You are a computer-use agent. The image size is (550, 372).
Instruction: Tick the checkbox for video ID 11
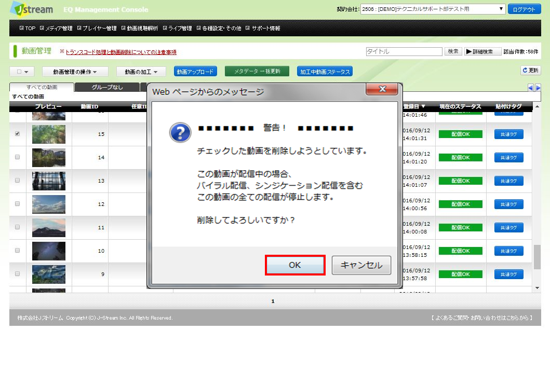(18, 227)
